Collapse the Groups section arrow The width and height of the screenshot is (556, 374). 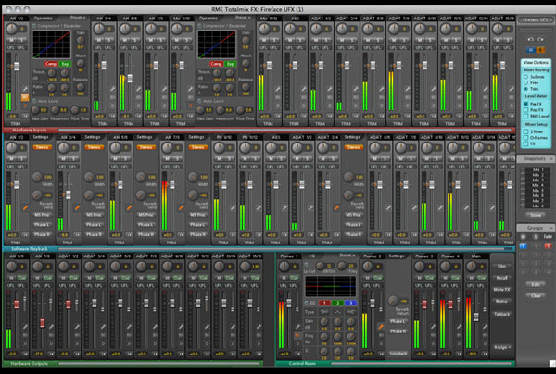click(551, 228)
